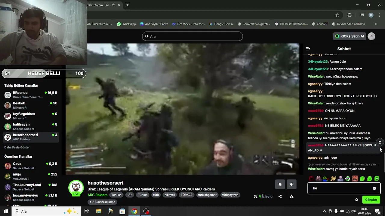Click the husotheserseri LIVE avatar

coord(76,188)
